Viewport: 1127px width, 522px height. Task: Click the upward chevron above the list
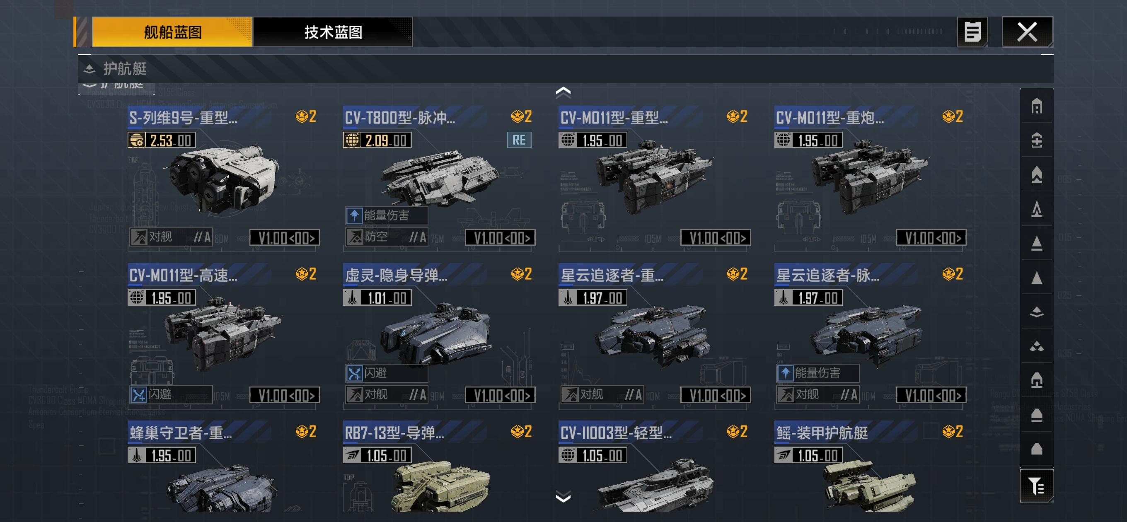pos(563,92)
